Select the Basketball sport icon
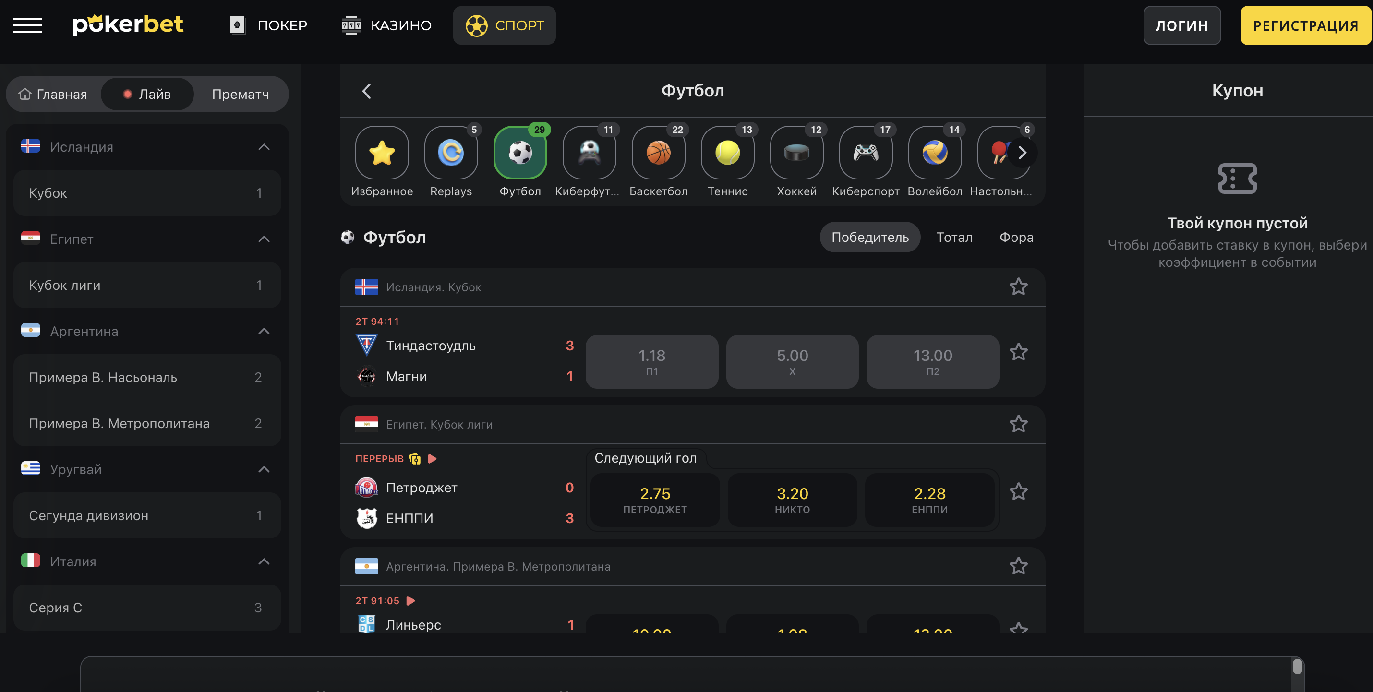Viewport: 1373px width, 692px height. tap(658, 153)
